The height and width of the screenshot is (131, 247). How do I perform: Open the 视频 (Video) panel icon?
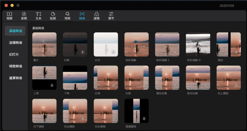[x=9, y=14]
